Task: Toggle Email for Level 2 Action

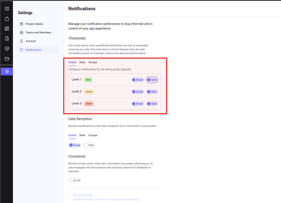Action: click(x=138, y=92)
